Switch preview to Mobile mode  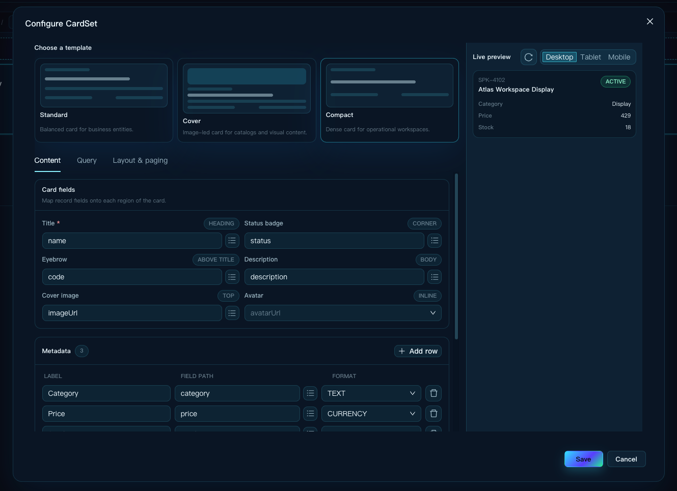point(619,57)
